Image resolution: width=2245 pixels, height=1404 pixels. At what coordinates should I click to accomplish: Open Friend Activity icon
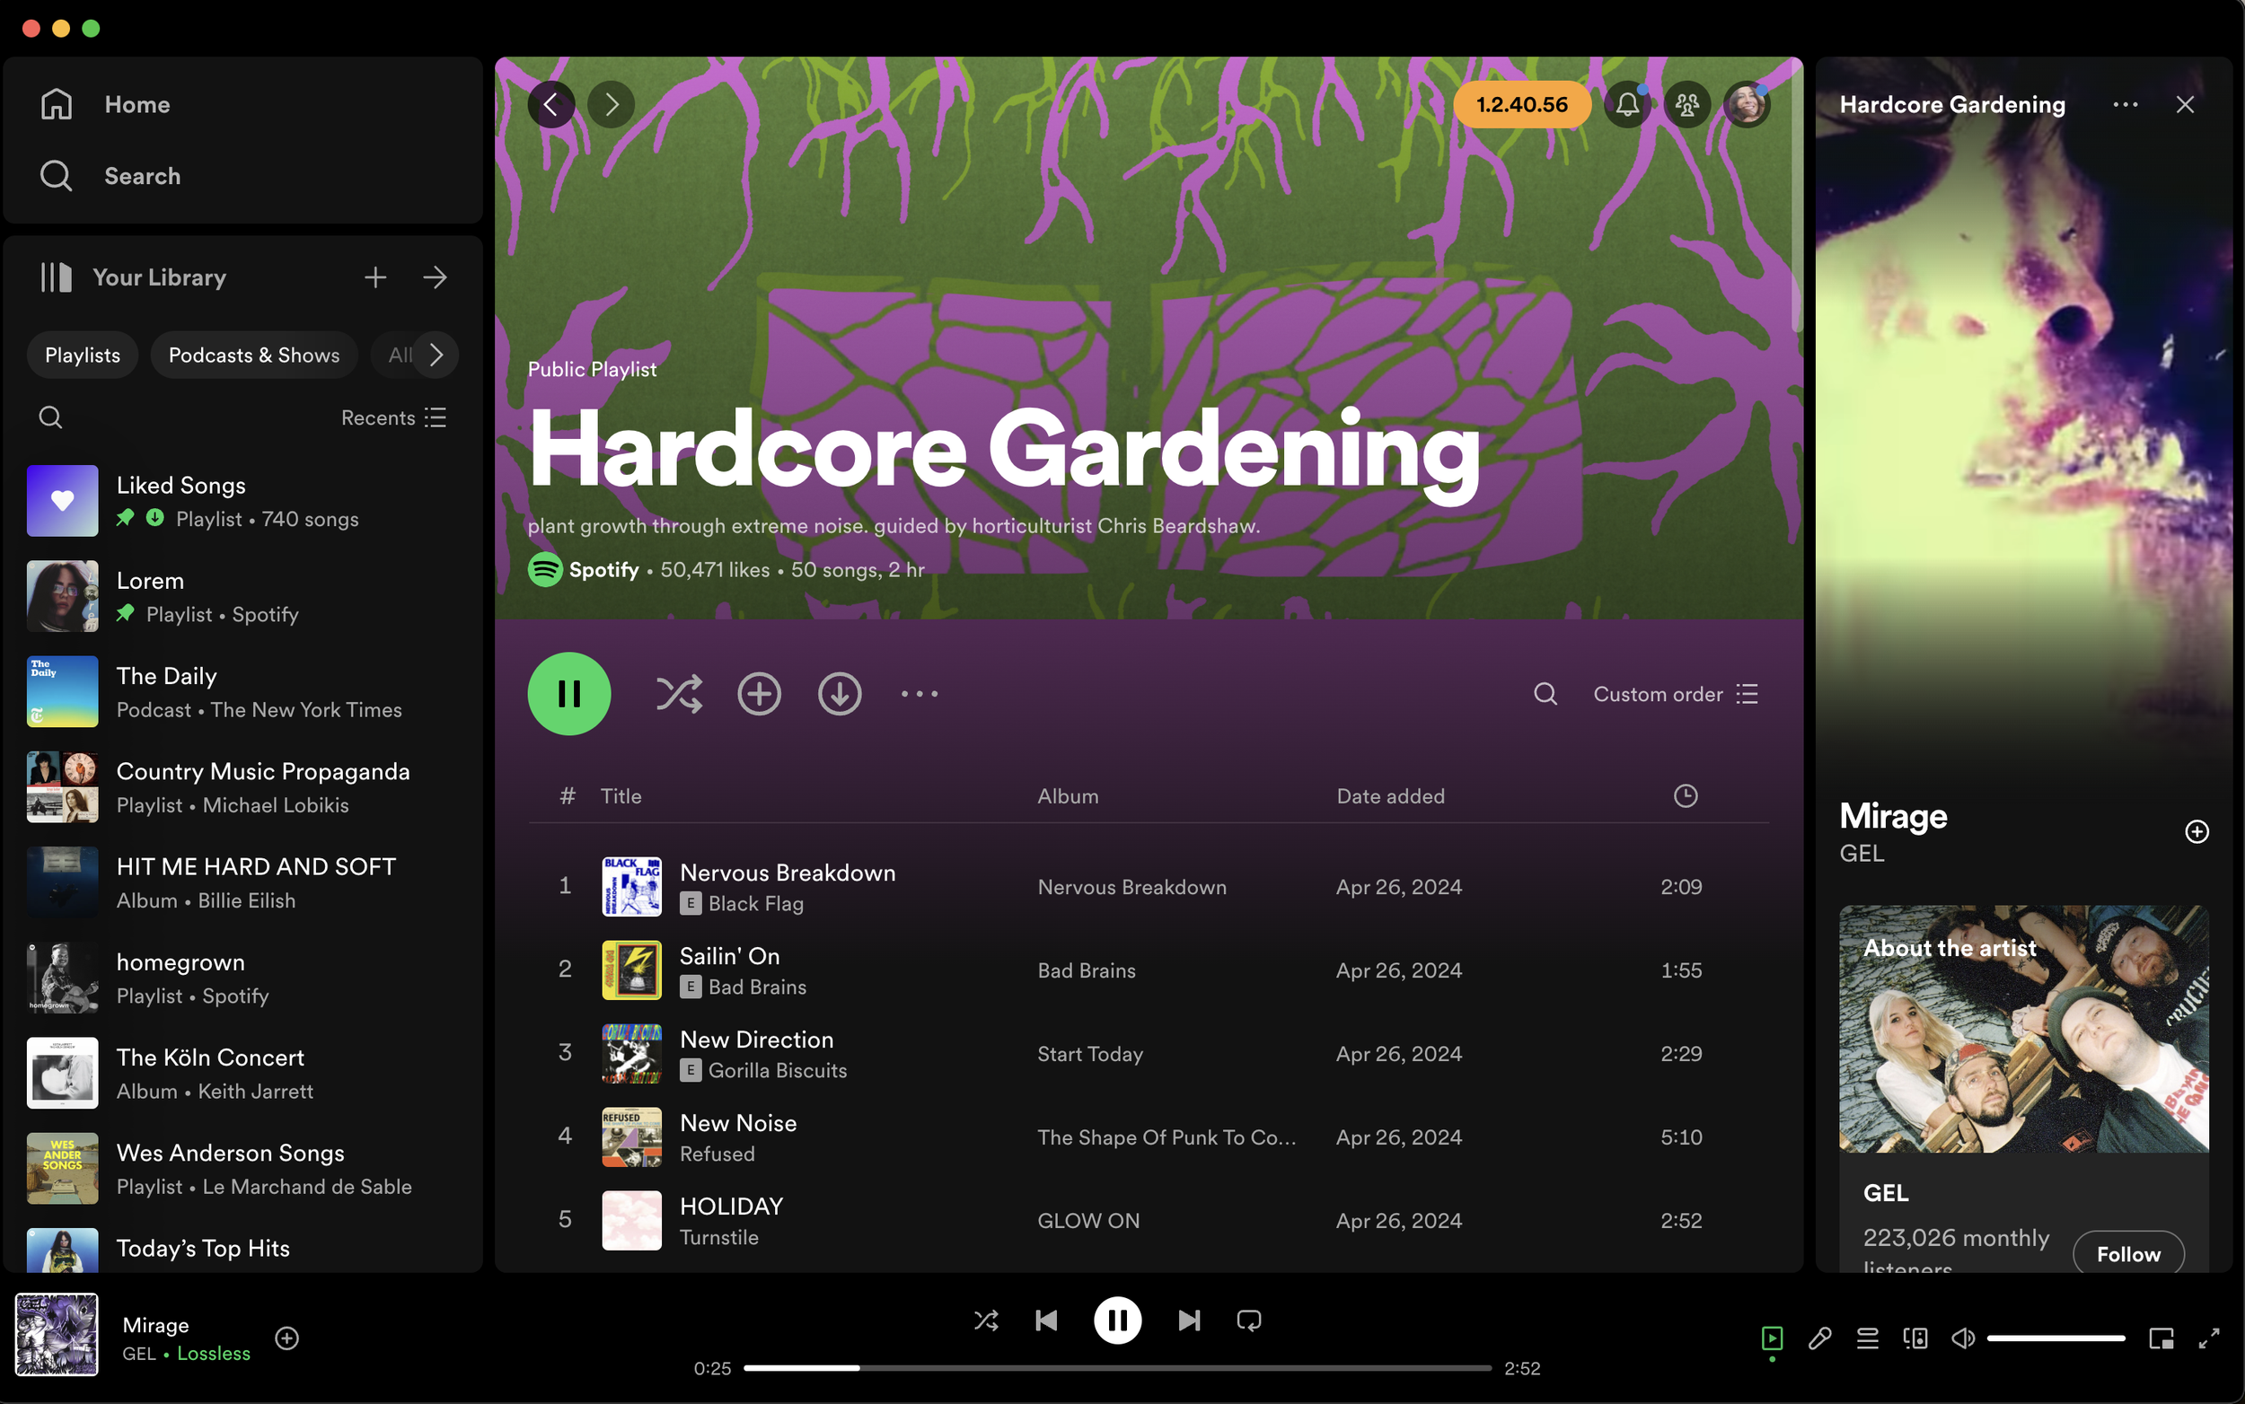pos(1686,104)
